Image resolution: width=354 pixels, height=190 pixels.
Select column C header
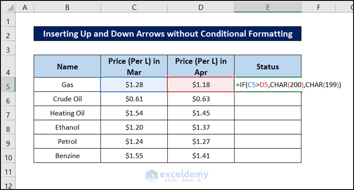(x=134, y=7)
